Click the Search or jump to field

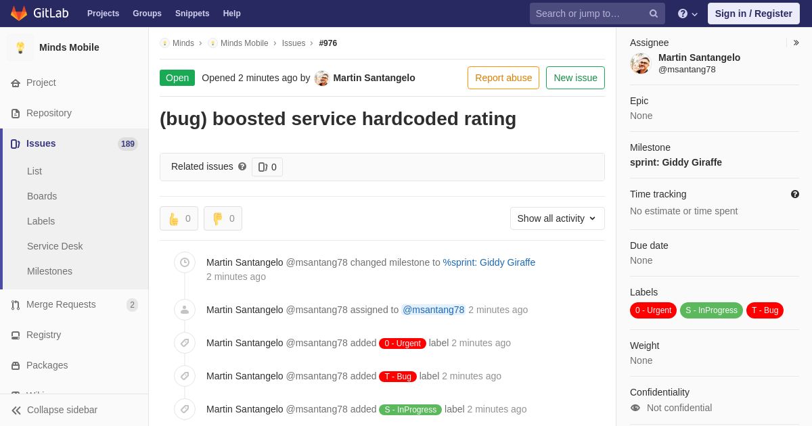coord(597,14)
